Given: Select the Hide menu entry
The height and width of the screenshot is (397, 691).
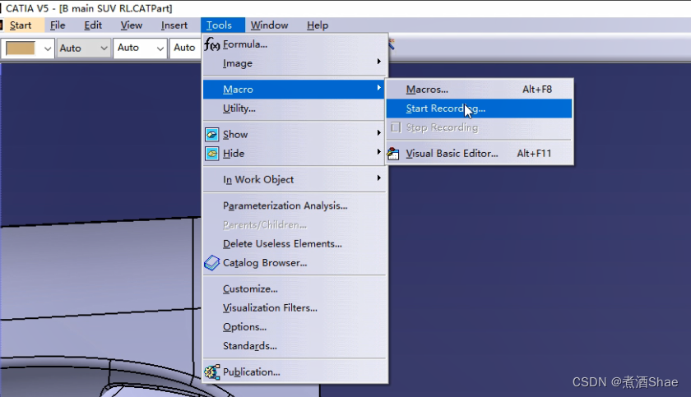Looking at the screenshot, I should (294, 154).
